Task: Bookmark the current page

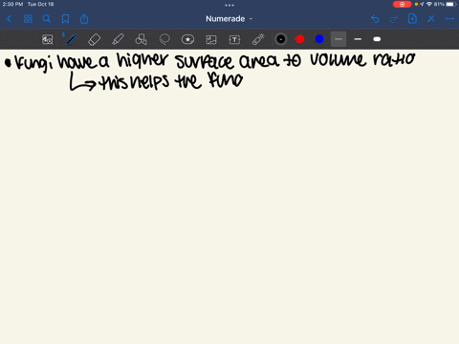Action: point(65,19)
